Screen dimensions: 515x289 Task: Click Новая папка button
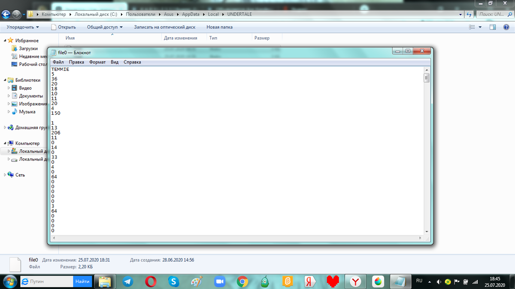(x=220, y=27)
